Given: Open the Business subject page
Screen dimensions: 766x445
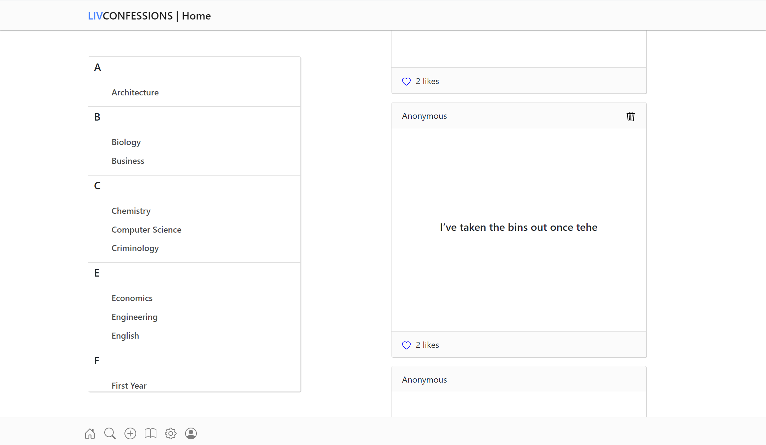Looking at the screenshot, I should 128,161.
